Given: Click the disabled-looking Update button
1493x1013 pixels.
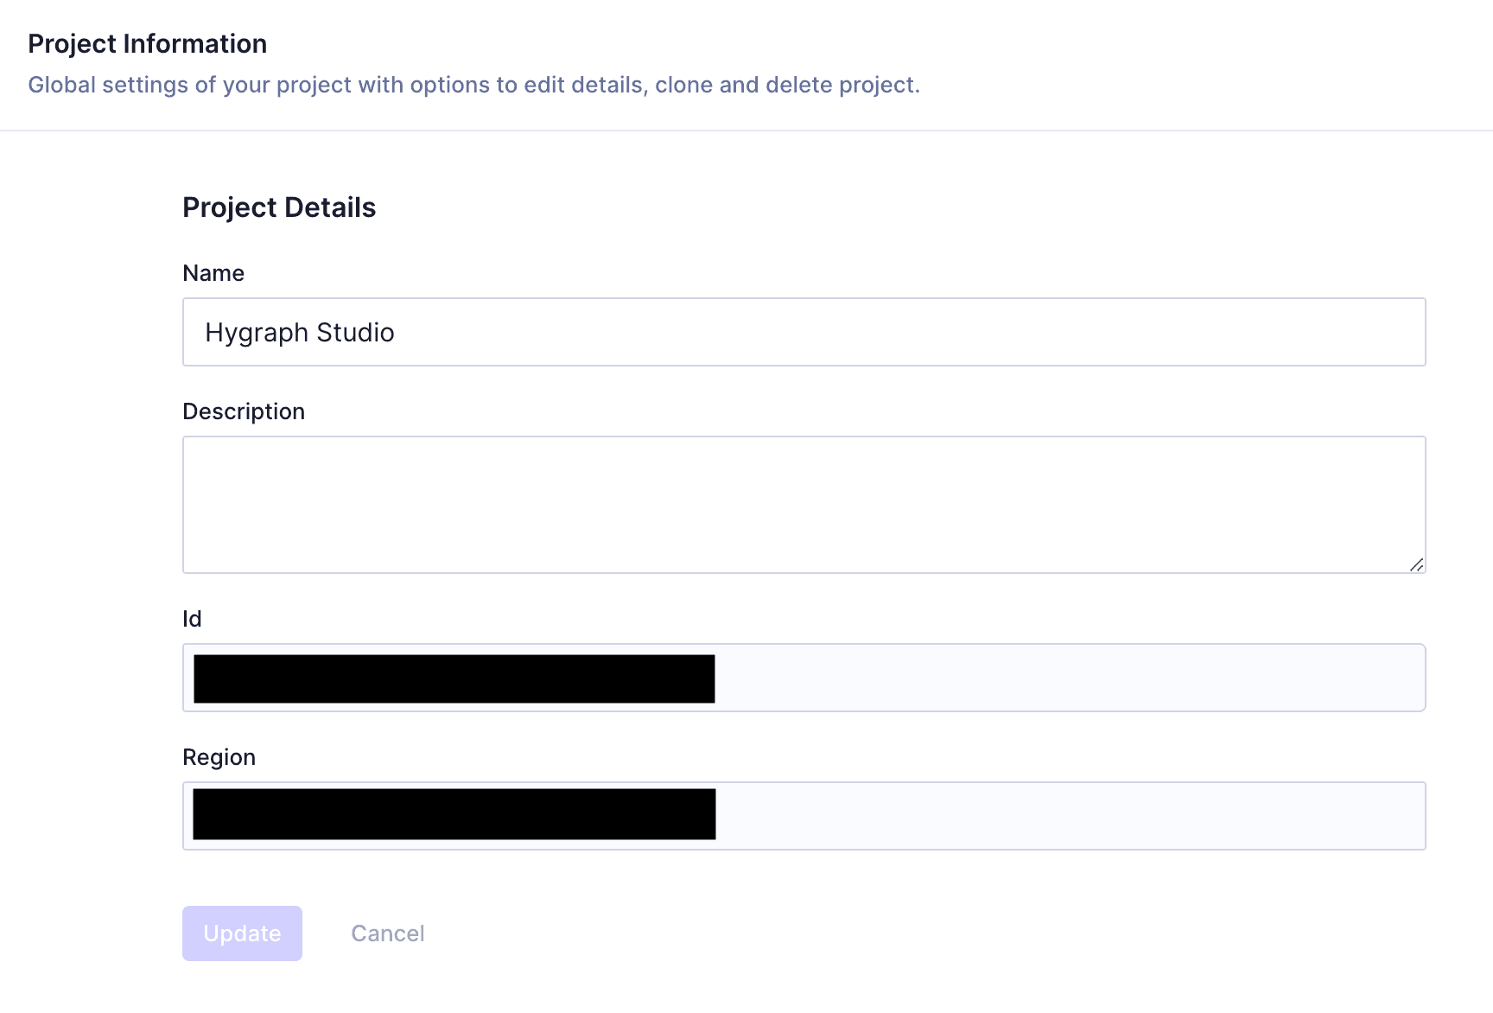Looking at the screenshot, I should point(242,933).
